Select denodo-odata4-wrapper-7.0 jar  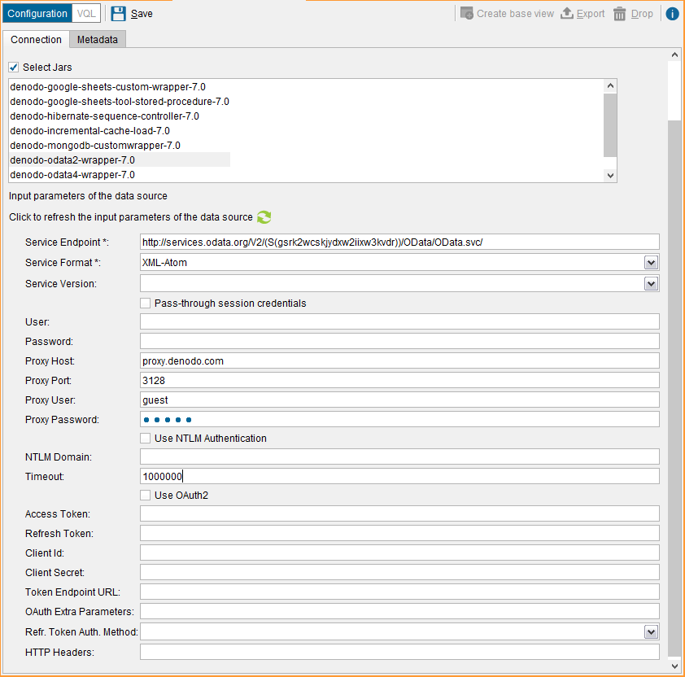(x=72, y=175)
